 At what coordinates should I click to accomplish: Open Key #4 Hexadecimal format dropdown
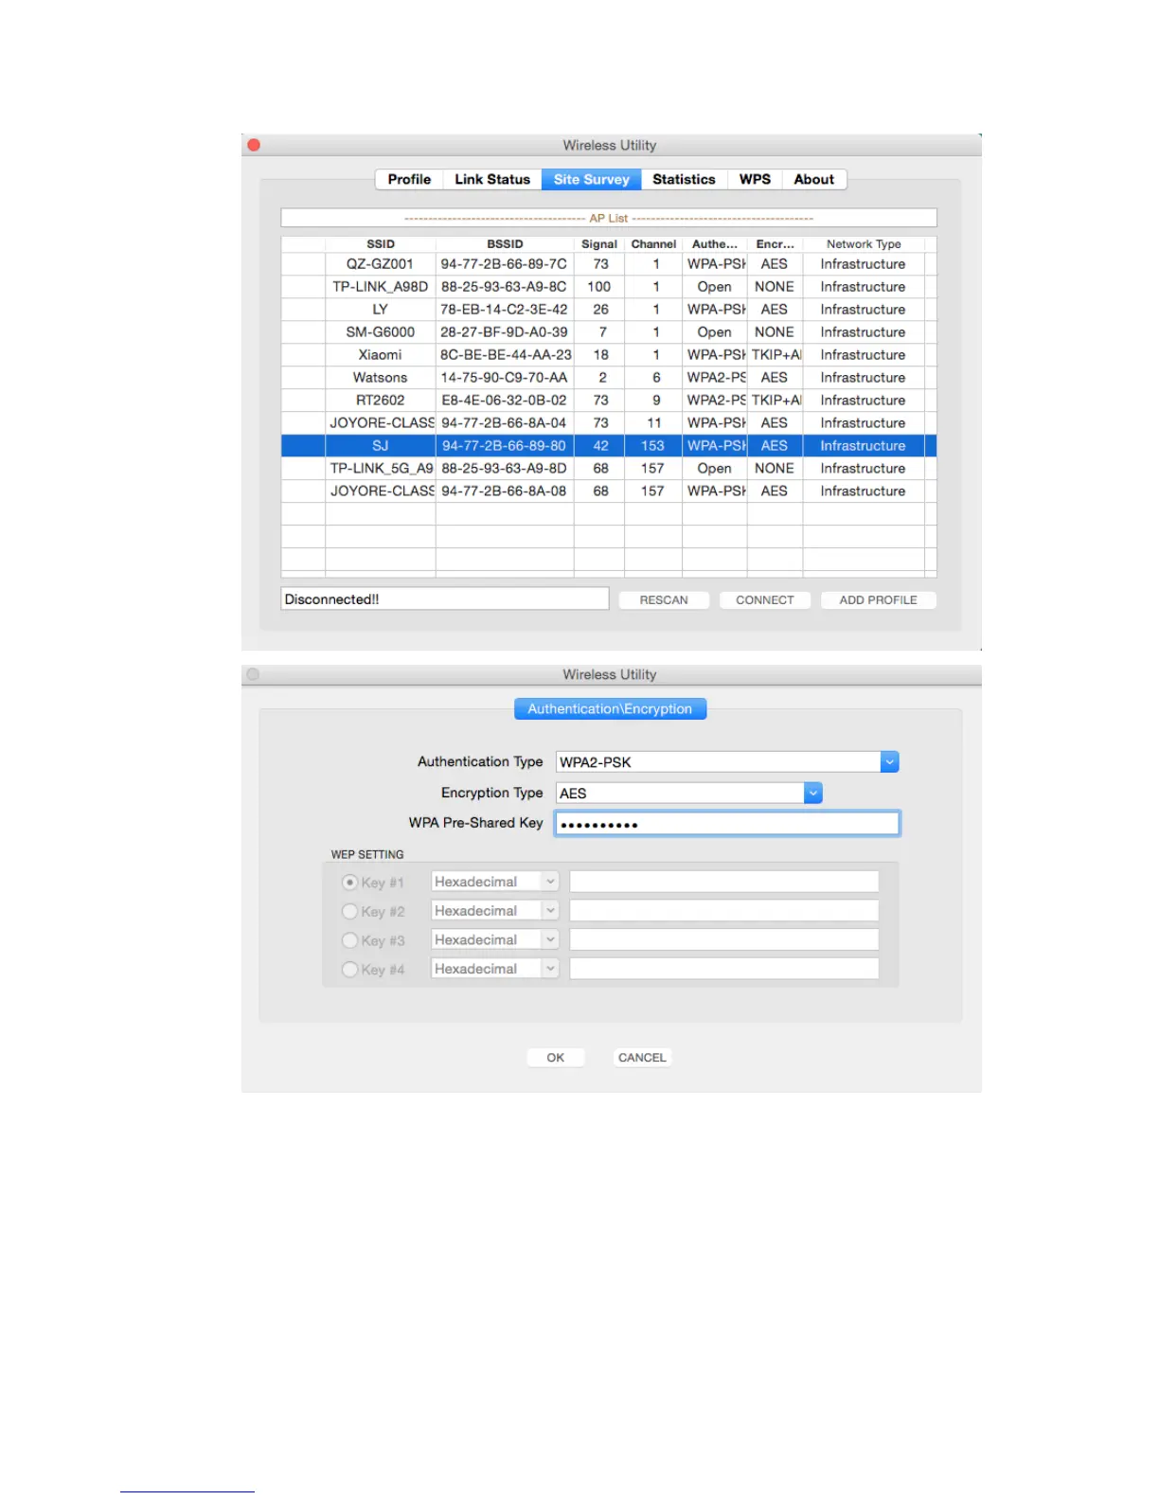click(x=495, y=969)
